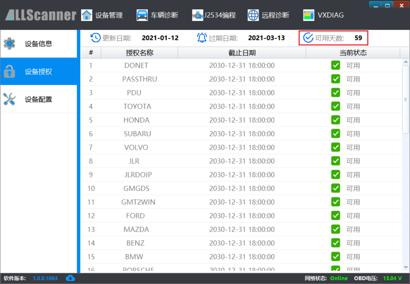Click software version number 1.8.0.1004
This screenshot has height=284, width=410.
click(x=45, y=278)
